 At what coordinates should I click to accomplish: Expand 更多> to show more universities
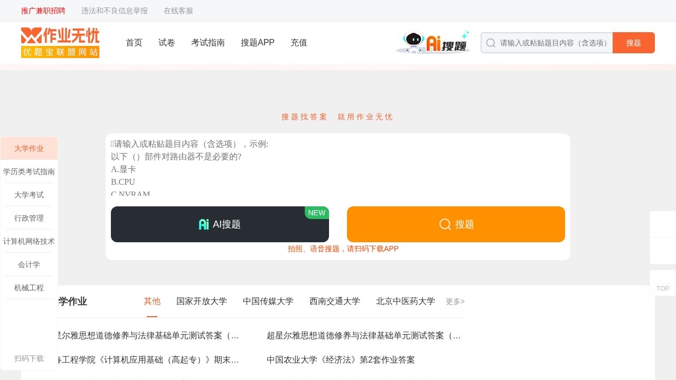[454, 301]
